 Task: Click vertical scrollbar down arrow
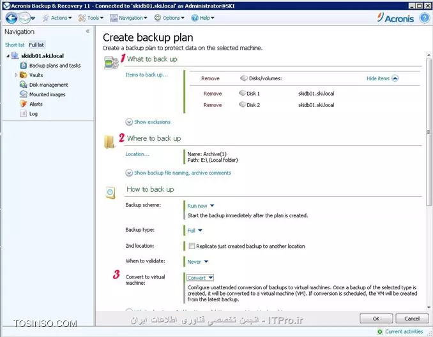pyautogui.click(x=429, y=308)
